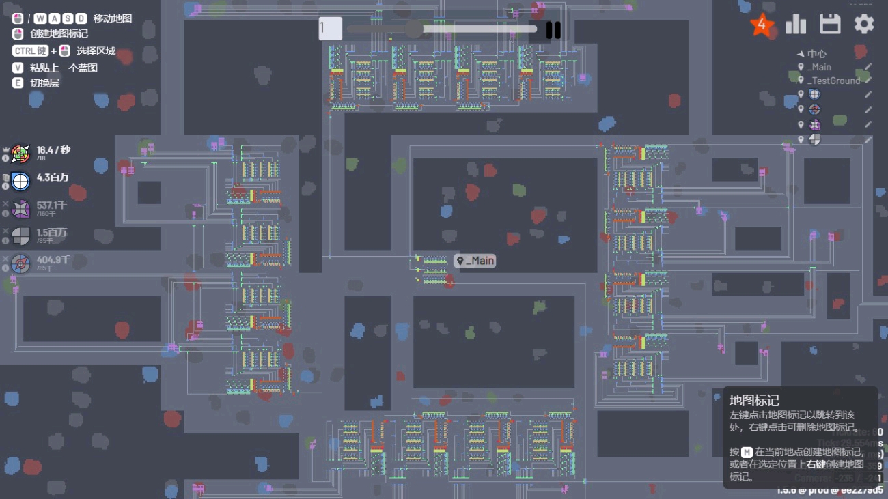
Task: Click the E key hint icon
Action: 18,83
